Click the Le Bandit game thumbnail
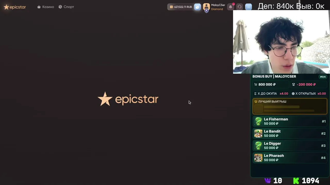This screenshot has height=185, width=330. 258,133
